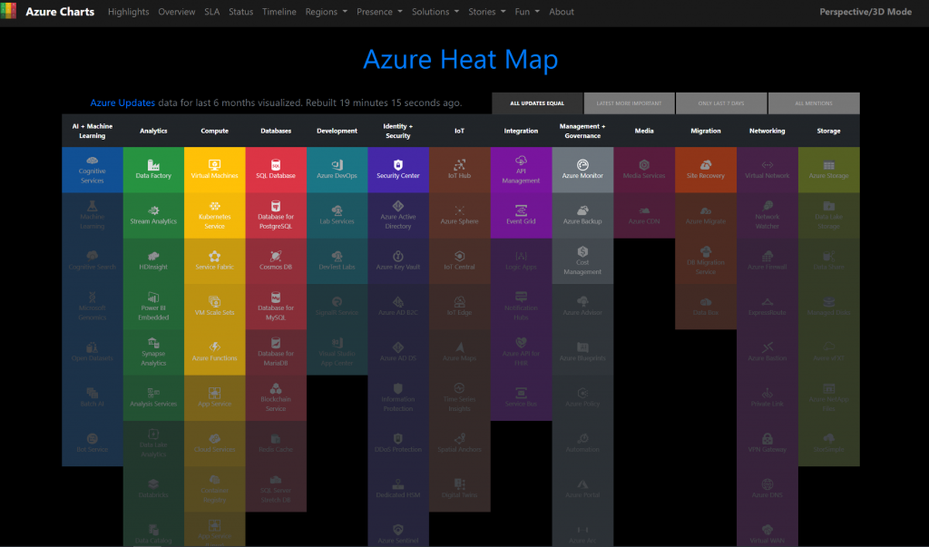Open the Azure Storage tile
The height and width of the screenshot is (547, 929).
[828, 170]
